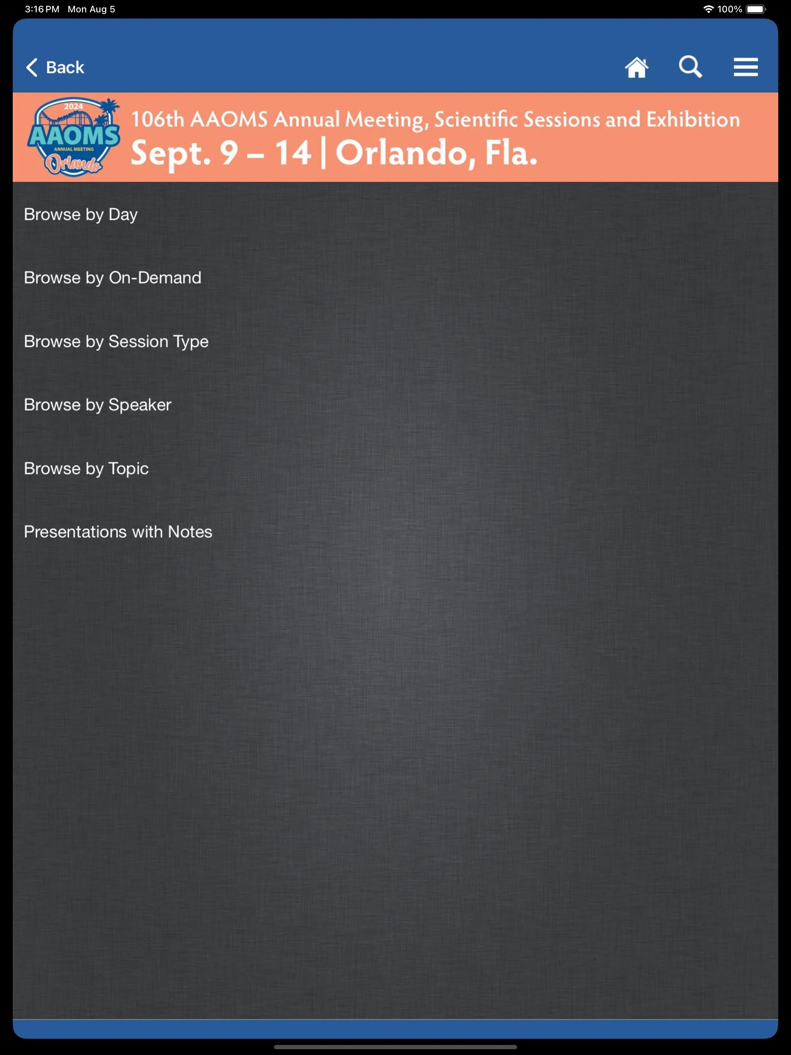Expand Browse by Day section
Image resolution: width=791 pixels, height=1055 pixels.
(x=80, y=214)
